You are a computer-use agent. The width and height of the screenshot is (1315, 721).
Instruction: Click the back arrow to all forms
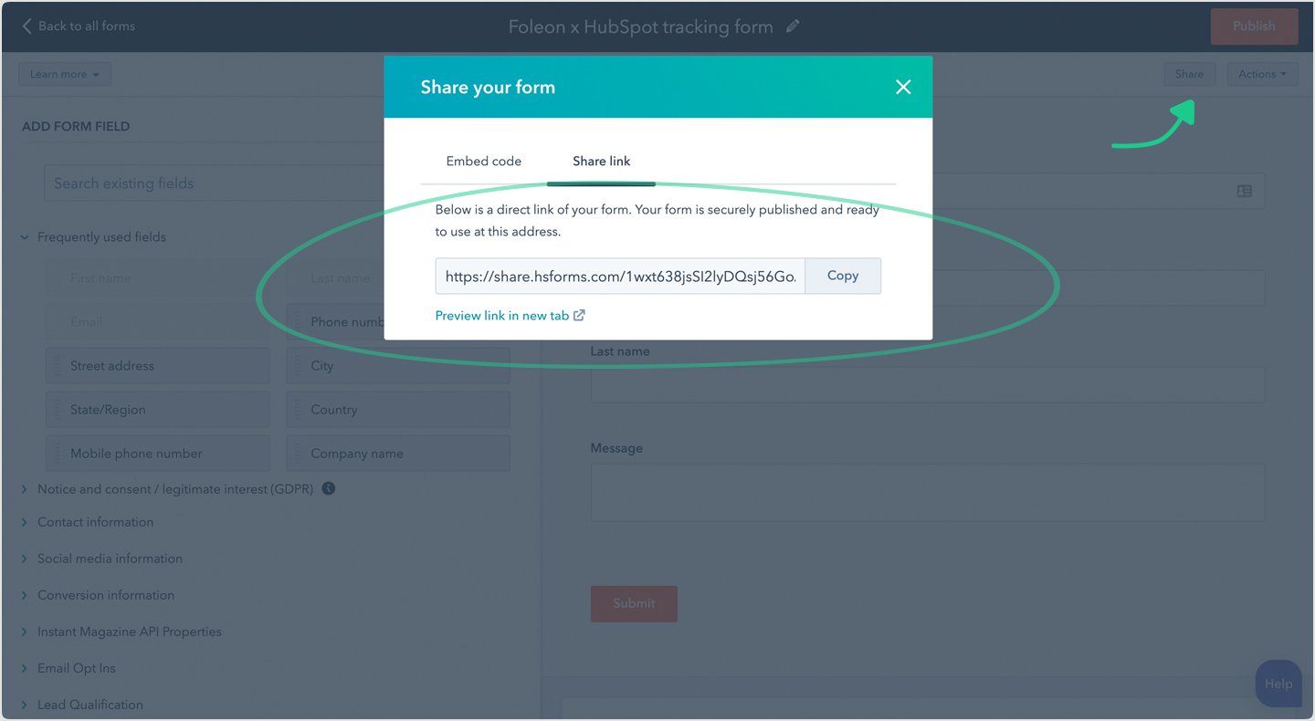(x=26, y=26)
